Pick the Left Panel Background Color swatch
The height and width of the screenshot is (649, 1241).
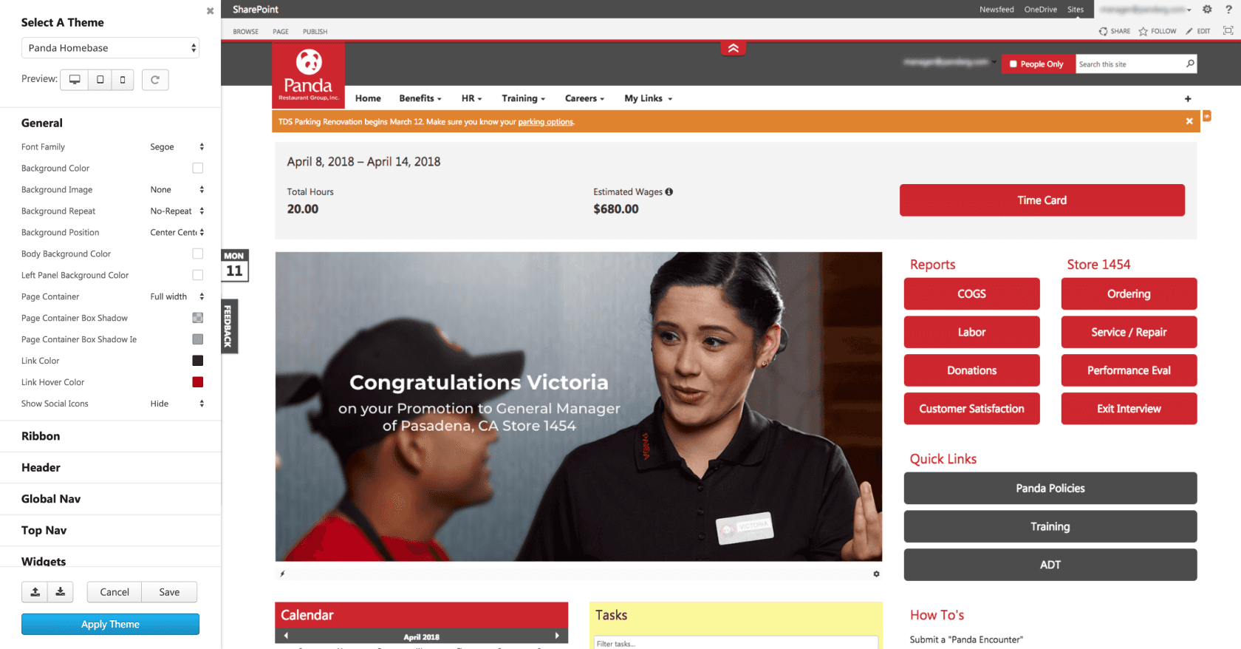click(x=198, y=276)
